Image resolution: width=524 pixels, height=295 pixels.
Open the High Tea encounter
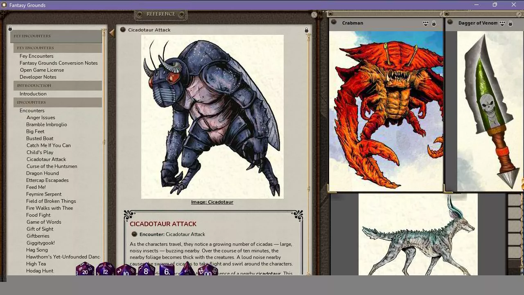[36, 264]
